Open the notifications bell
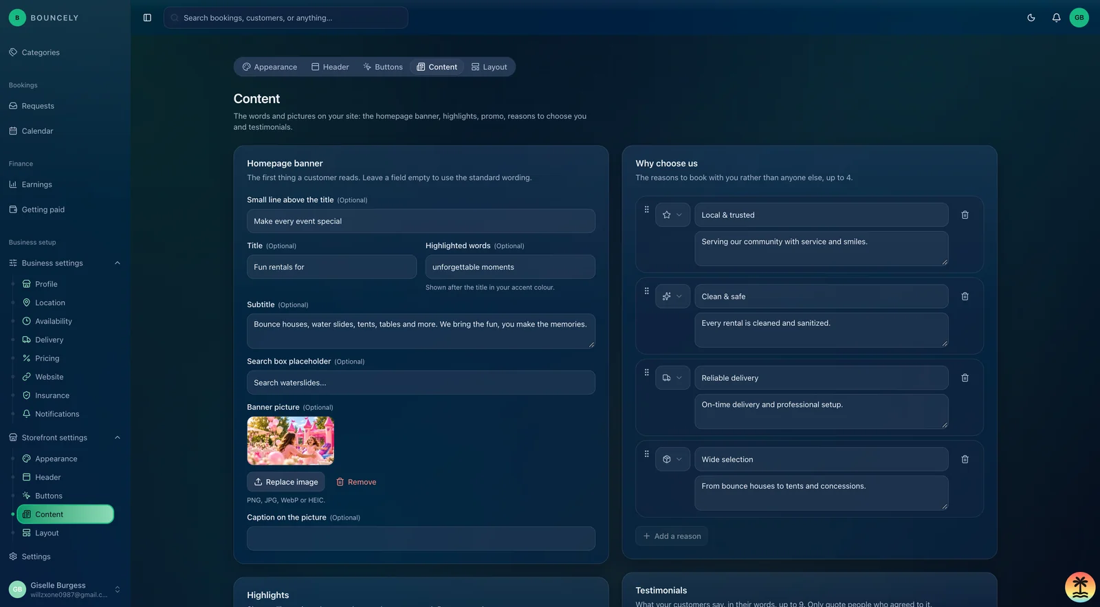The image size is (1100, 607). (1057, 18)
